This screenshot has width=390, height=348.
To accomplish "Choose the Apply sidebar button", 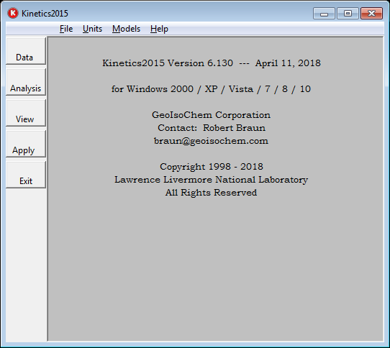I will tap(26, 144).
